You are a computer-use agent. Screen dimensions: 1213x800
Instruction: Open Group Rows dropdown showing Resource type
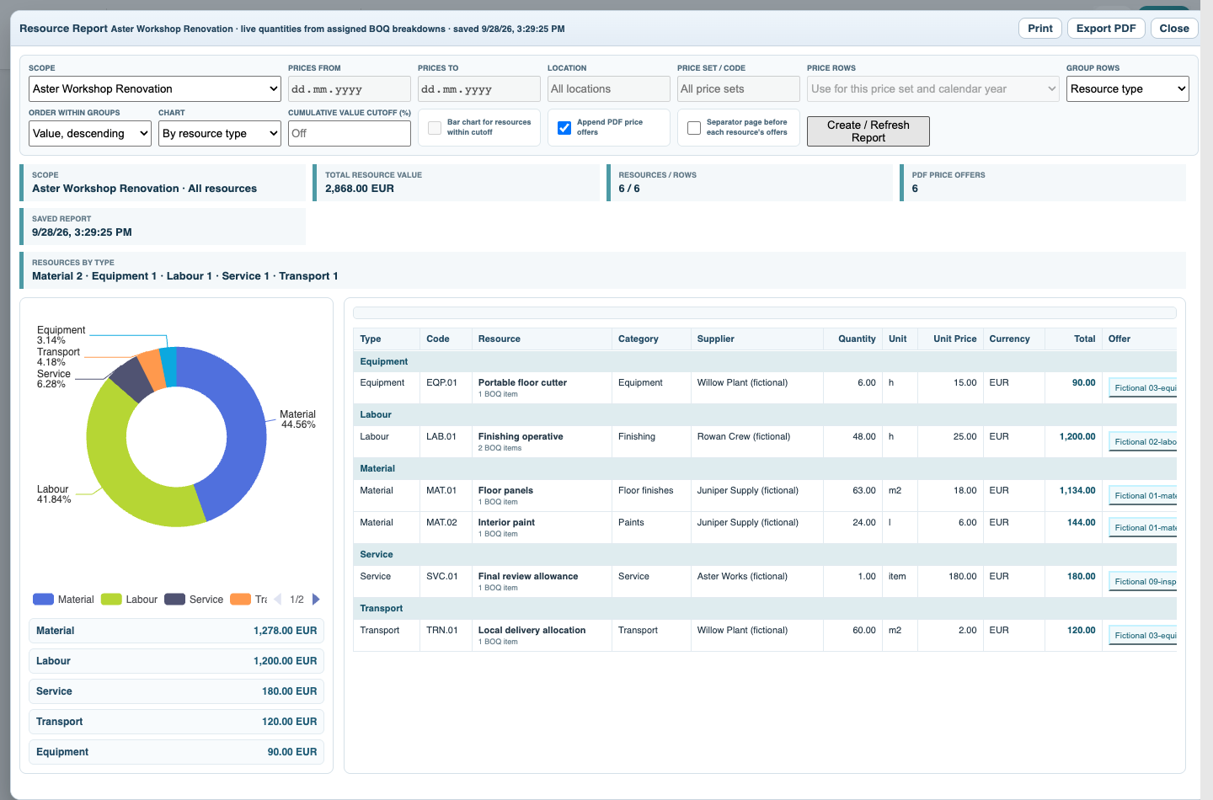click(x=1127, y=88)
